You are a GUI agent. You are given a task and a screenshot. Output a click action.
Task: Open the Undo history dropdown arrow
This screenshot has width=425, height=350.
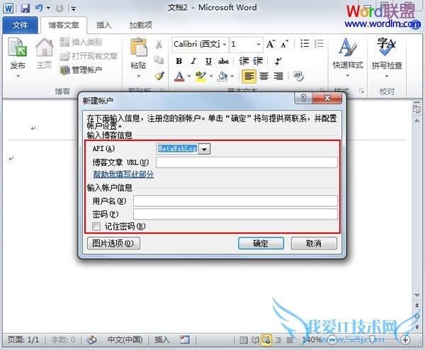pos(48,8)
